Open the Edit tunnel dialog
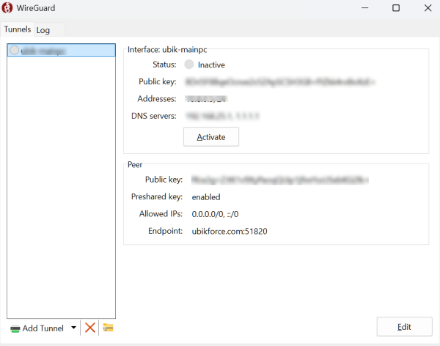The height and width of the screenshot is (346, 440). click(x=404, y=327)
